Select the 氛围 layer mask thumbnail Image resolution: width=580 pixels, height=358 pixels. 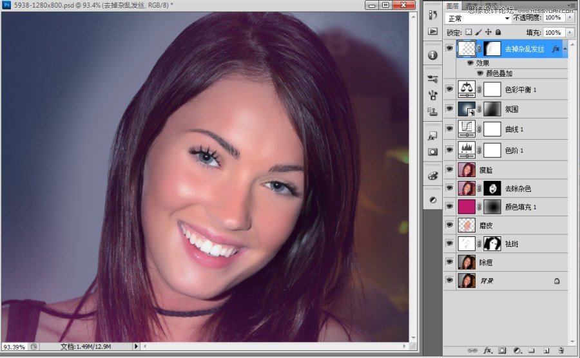[x=492, y=109]
